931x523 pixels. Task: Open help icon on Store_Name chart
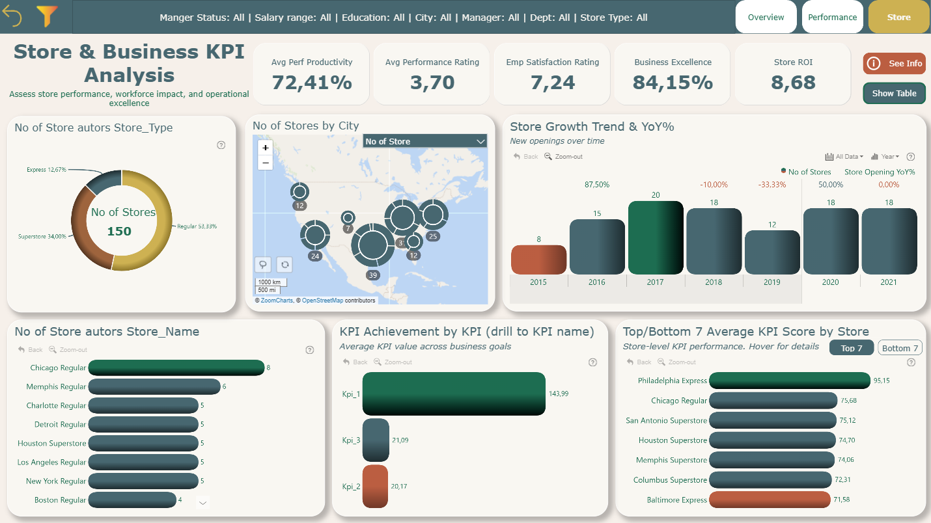(x=310, y=350)
